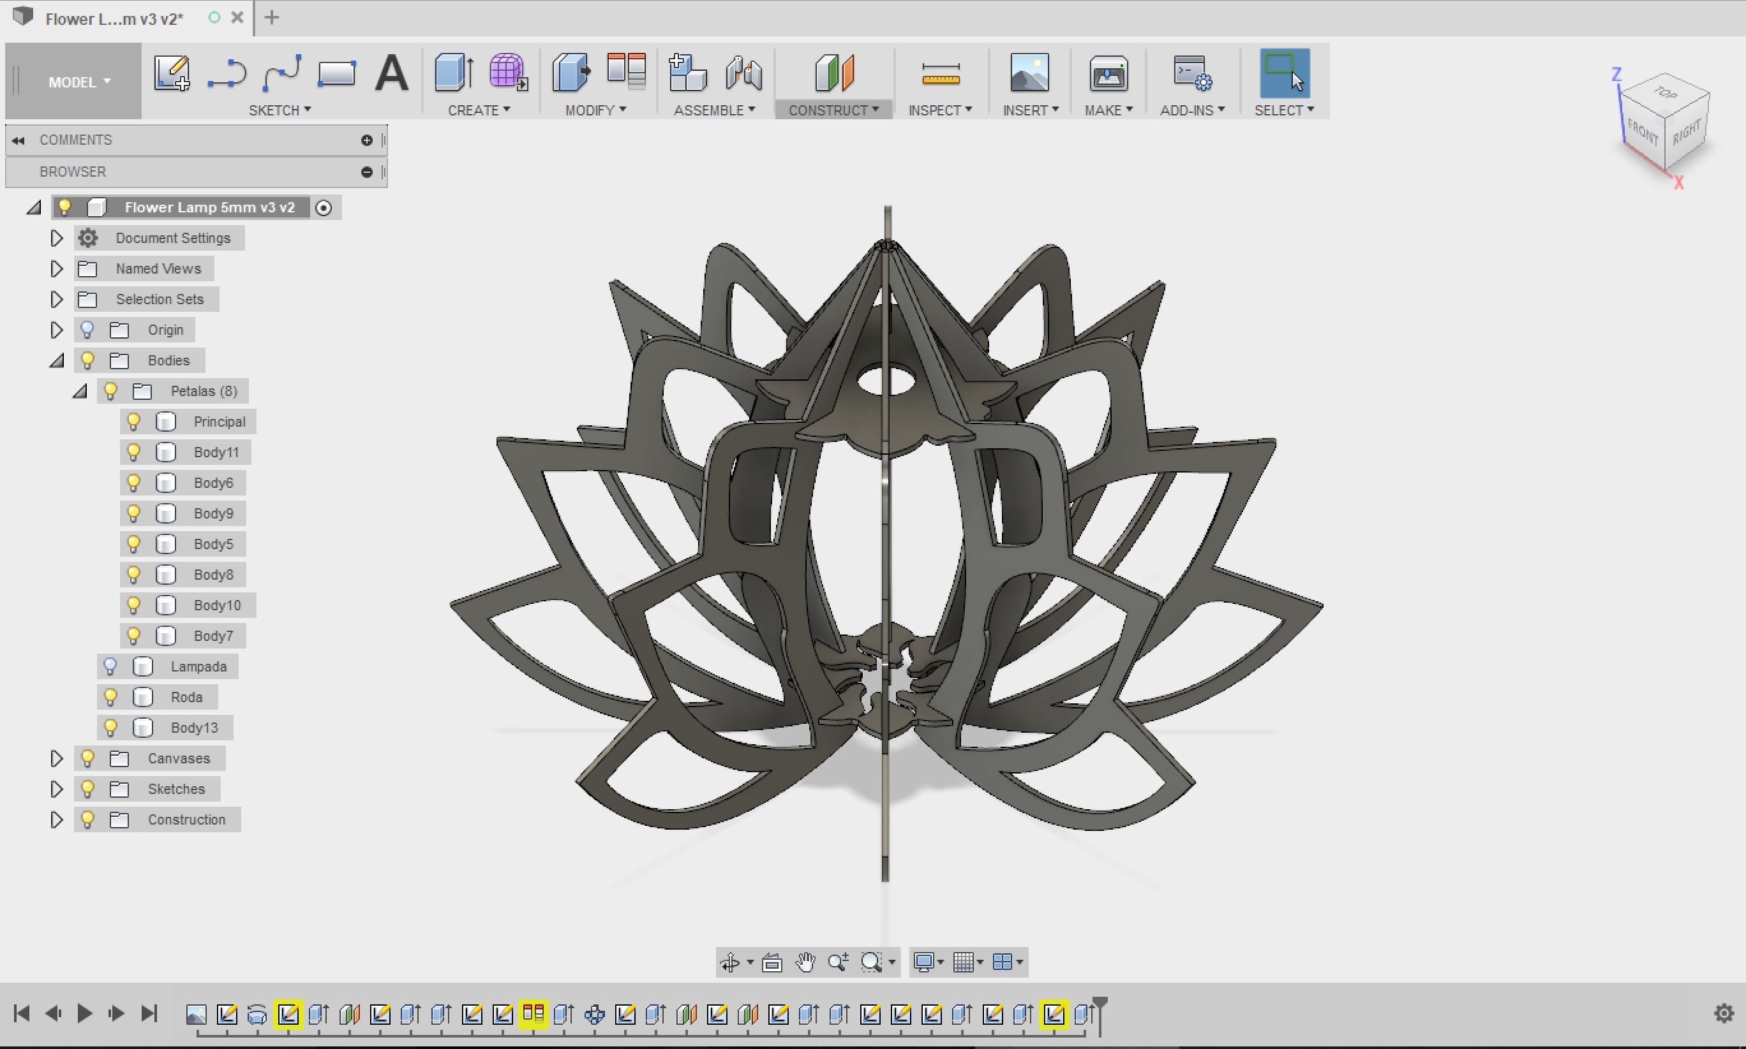Open Grid and Snaps settings icon
The image size is (1746, 1049).
[x=963, y=962]
